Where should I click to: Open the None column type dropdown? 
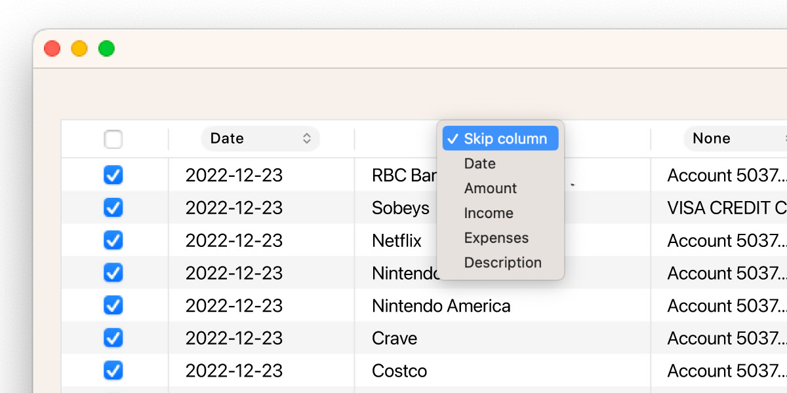click(x=735, y=139)
